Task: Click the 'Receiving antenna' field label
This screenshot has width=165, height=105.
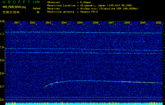Action: (x=61, y=12)
